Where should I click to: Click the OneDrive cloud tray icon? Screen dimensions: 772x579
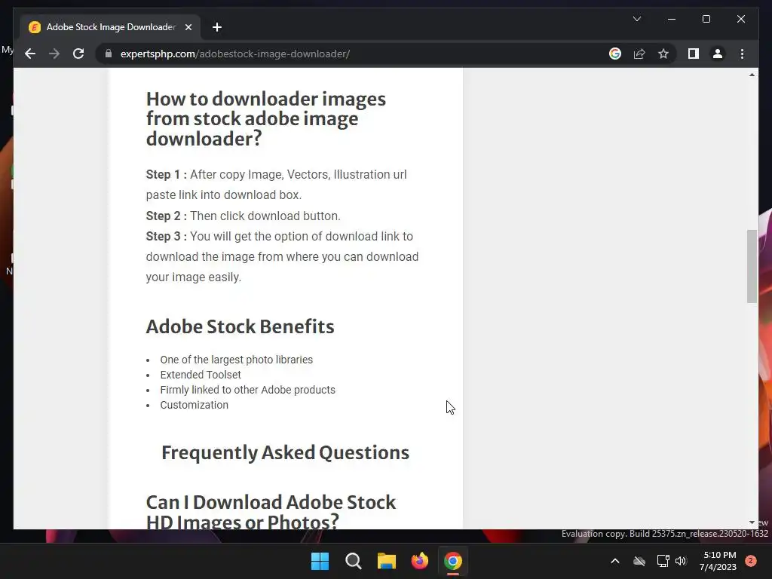pyautogui.click(x=639, y=561)
